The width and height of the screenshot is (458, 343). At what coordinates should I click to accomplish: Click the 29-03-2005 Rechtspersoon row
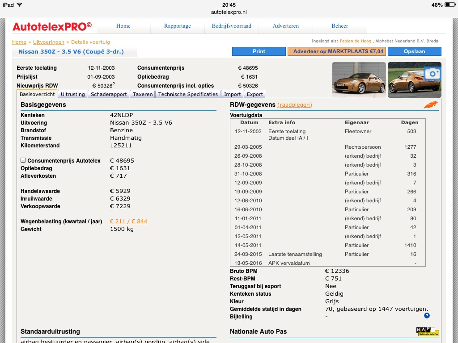(328, 147)
